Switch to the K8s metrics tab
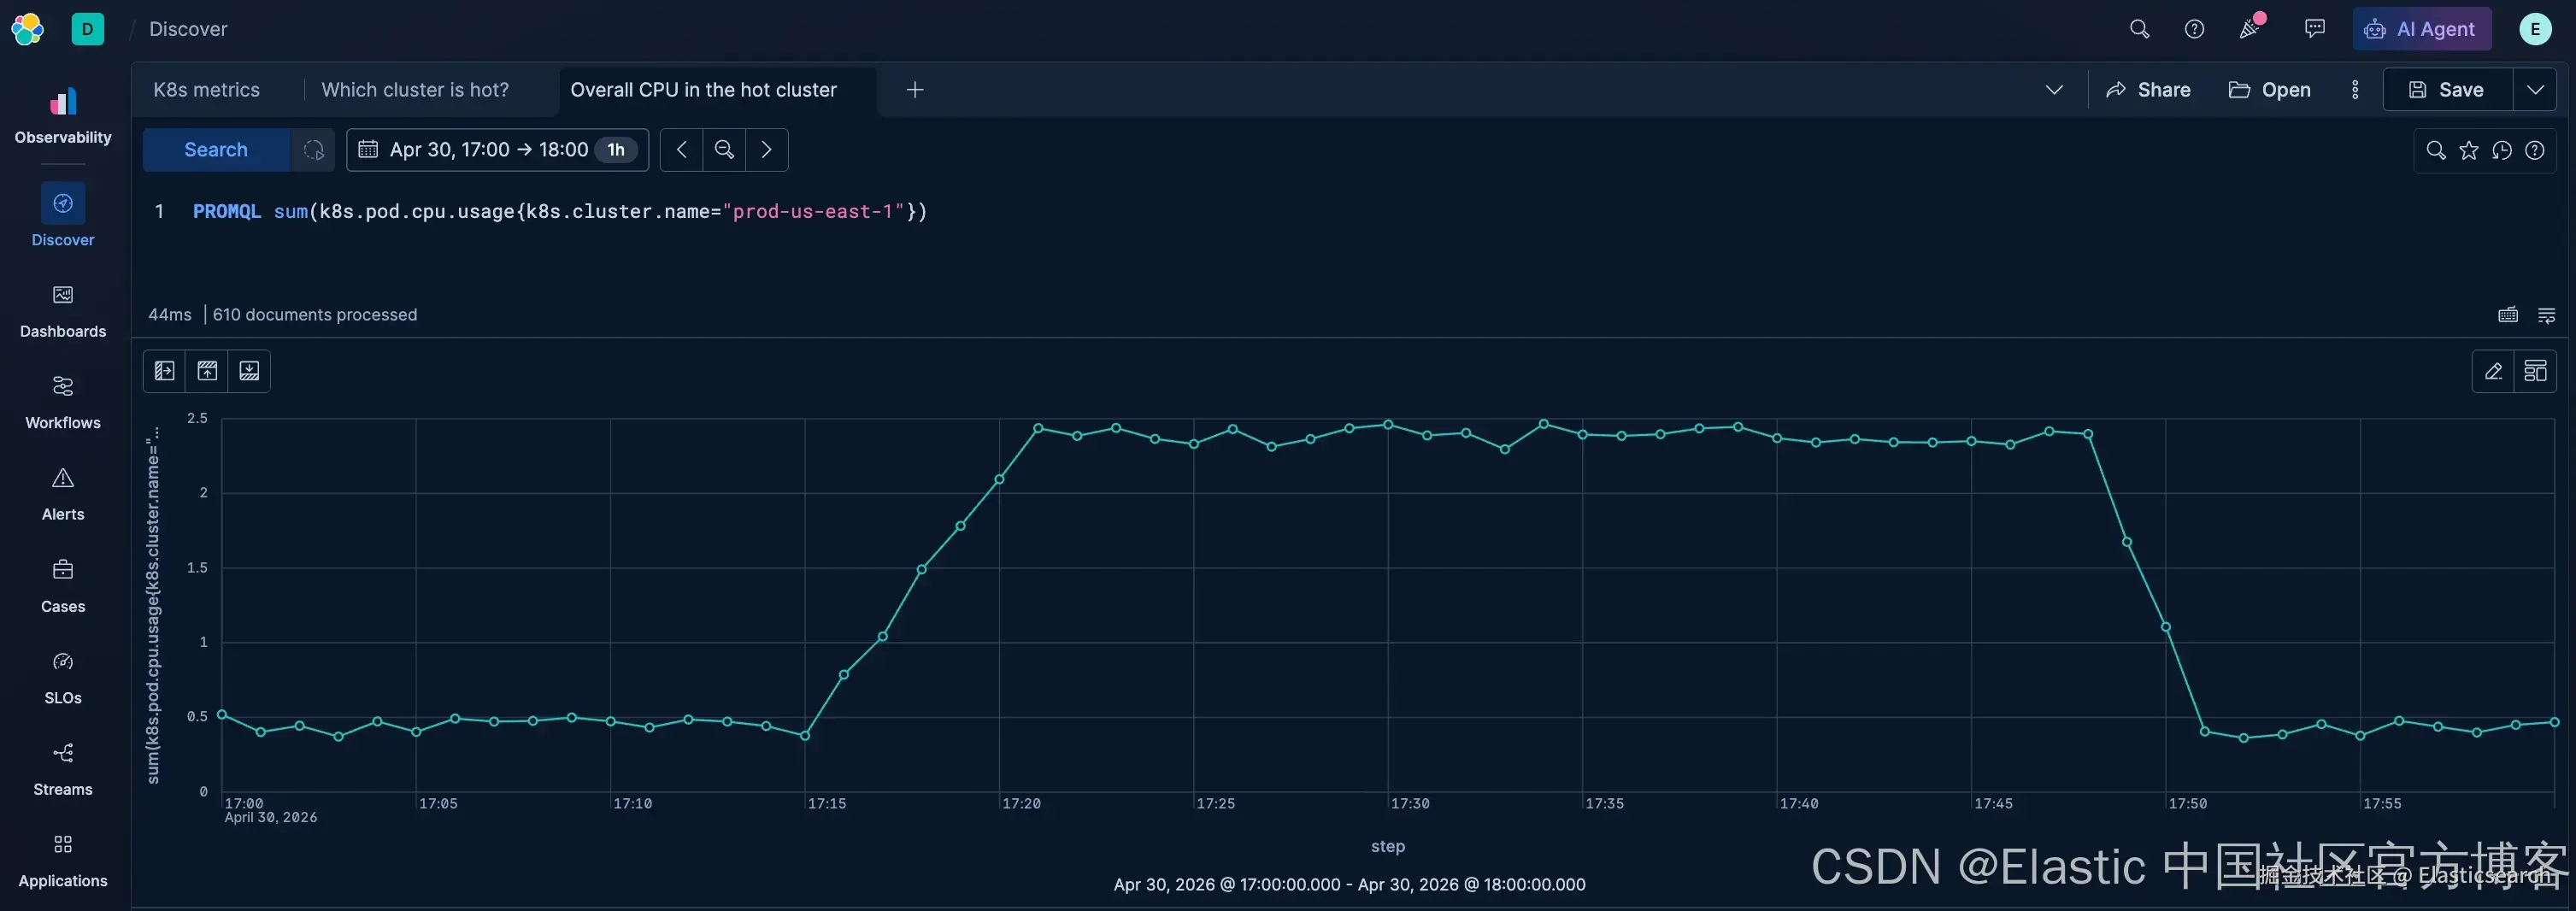The width and height of the screenshot is (2576, 911). [x=206, y=90]
